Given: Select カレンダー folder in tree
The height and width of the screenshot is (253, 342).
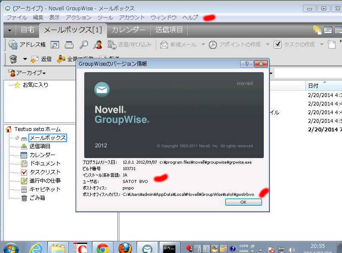Looking at the screenshot, I should click(x=42, y=155).
